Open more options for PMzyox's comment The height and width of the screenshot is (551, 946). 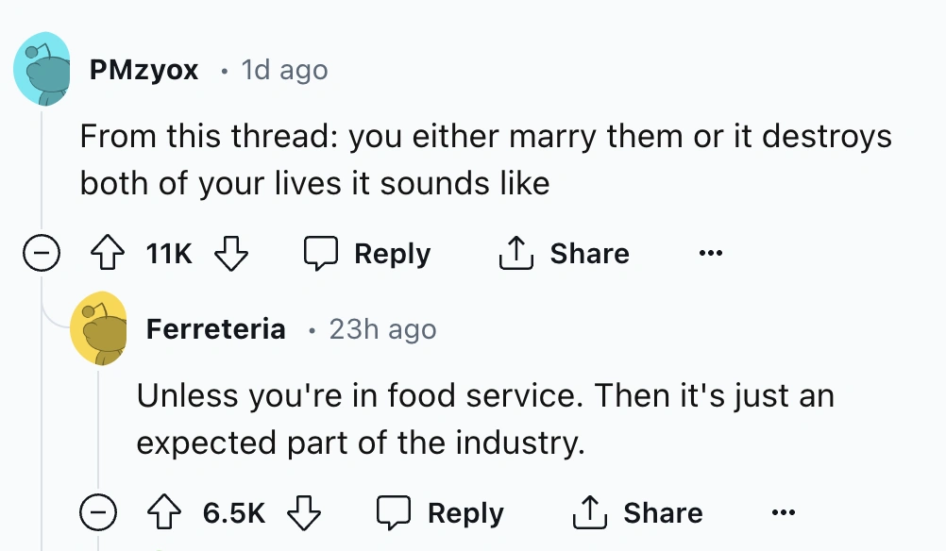[x=711, y=254]
